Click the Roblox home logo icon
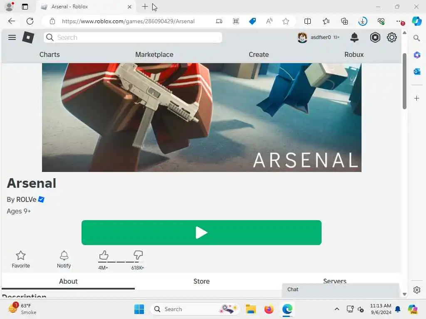 [28, 37]
